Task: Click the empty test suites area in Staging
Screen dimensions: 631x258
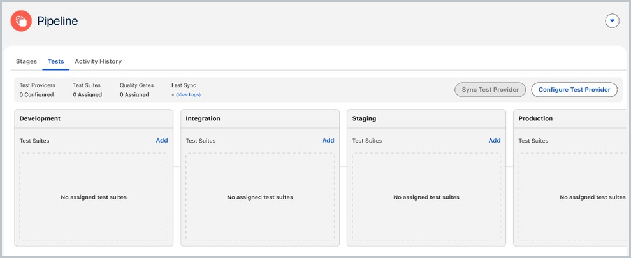Action: (426, 197)
